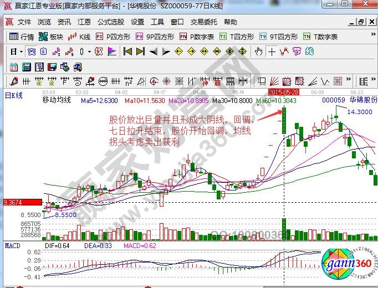This screenshot has height=288, width=378.
Task: Open the T四方形 tool
Action: point(237,37)
